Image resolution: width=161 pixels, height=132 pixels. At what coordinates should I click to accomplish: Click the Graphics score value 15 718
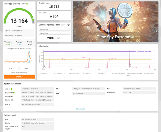click(54, 7)
